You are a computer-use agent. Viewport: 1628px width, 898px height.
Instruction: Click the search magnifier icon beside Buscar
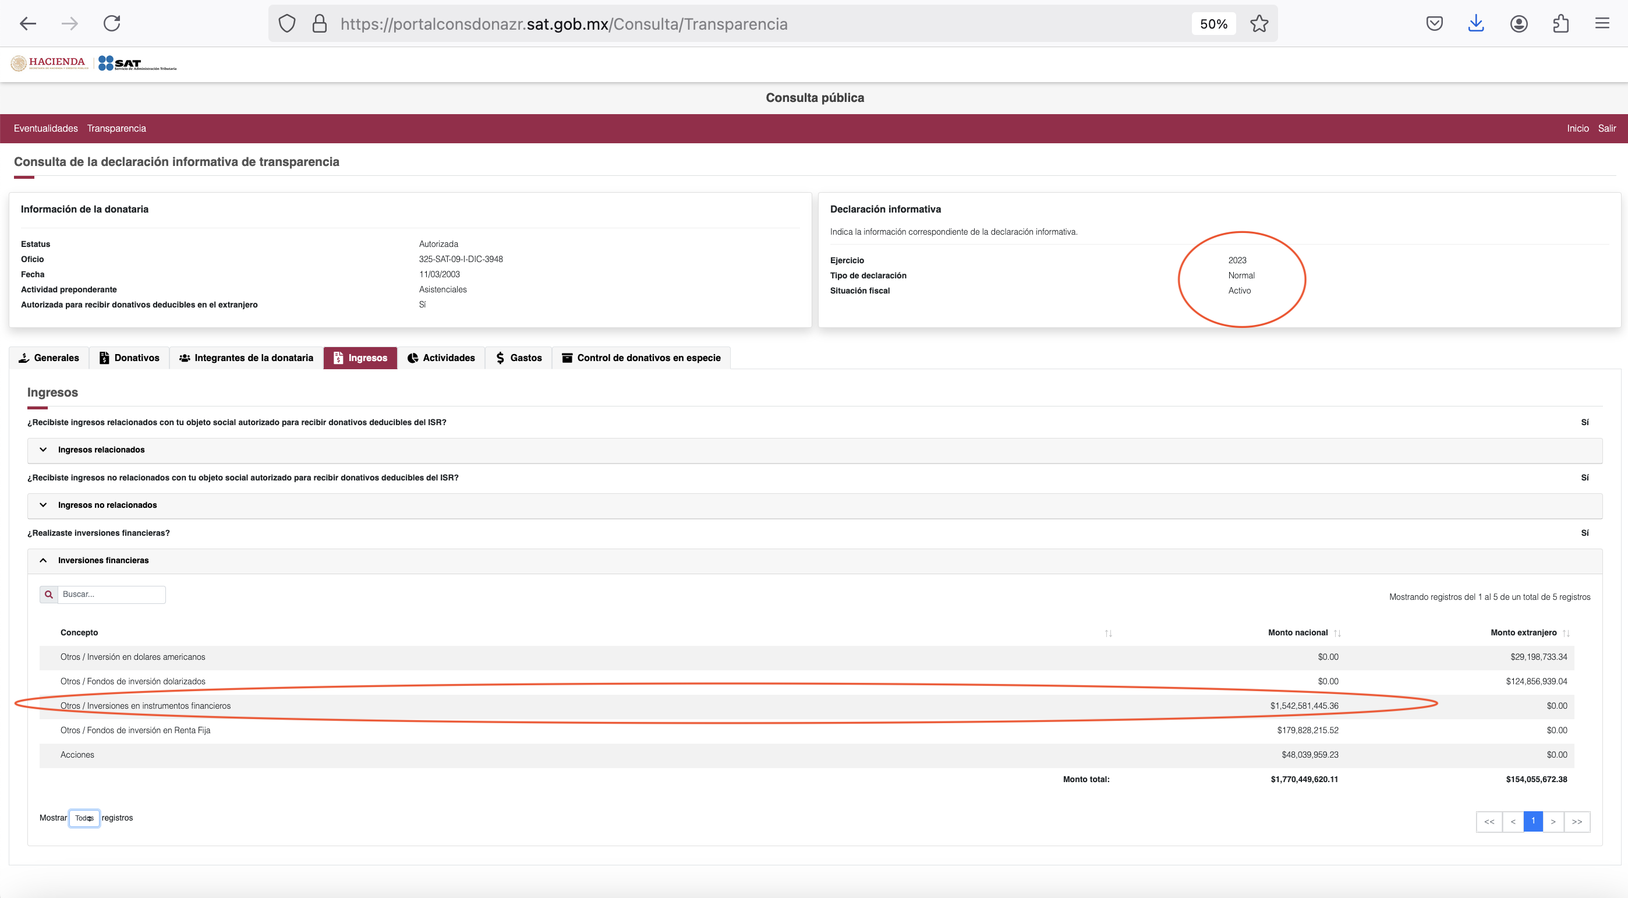[49, 595]
